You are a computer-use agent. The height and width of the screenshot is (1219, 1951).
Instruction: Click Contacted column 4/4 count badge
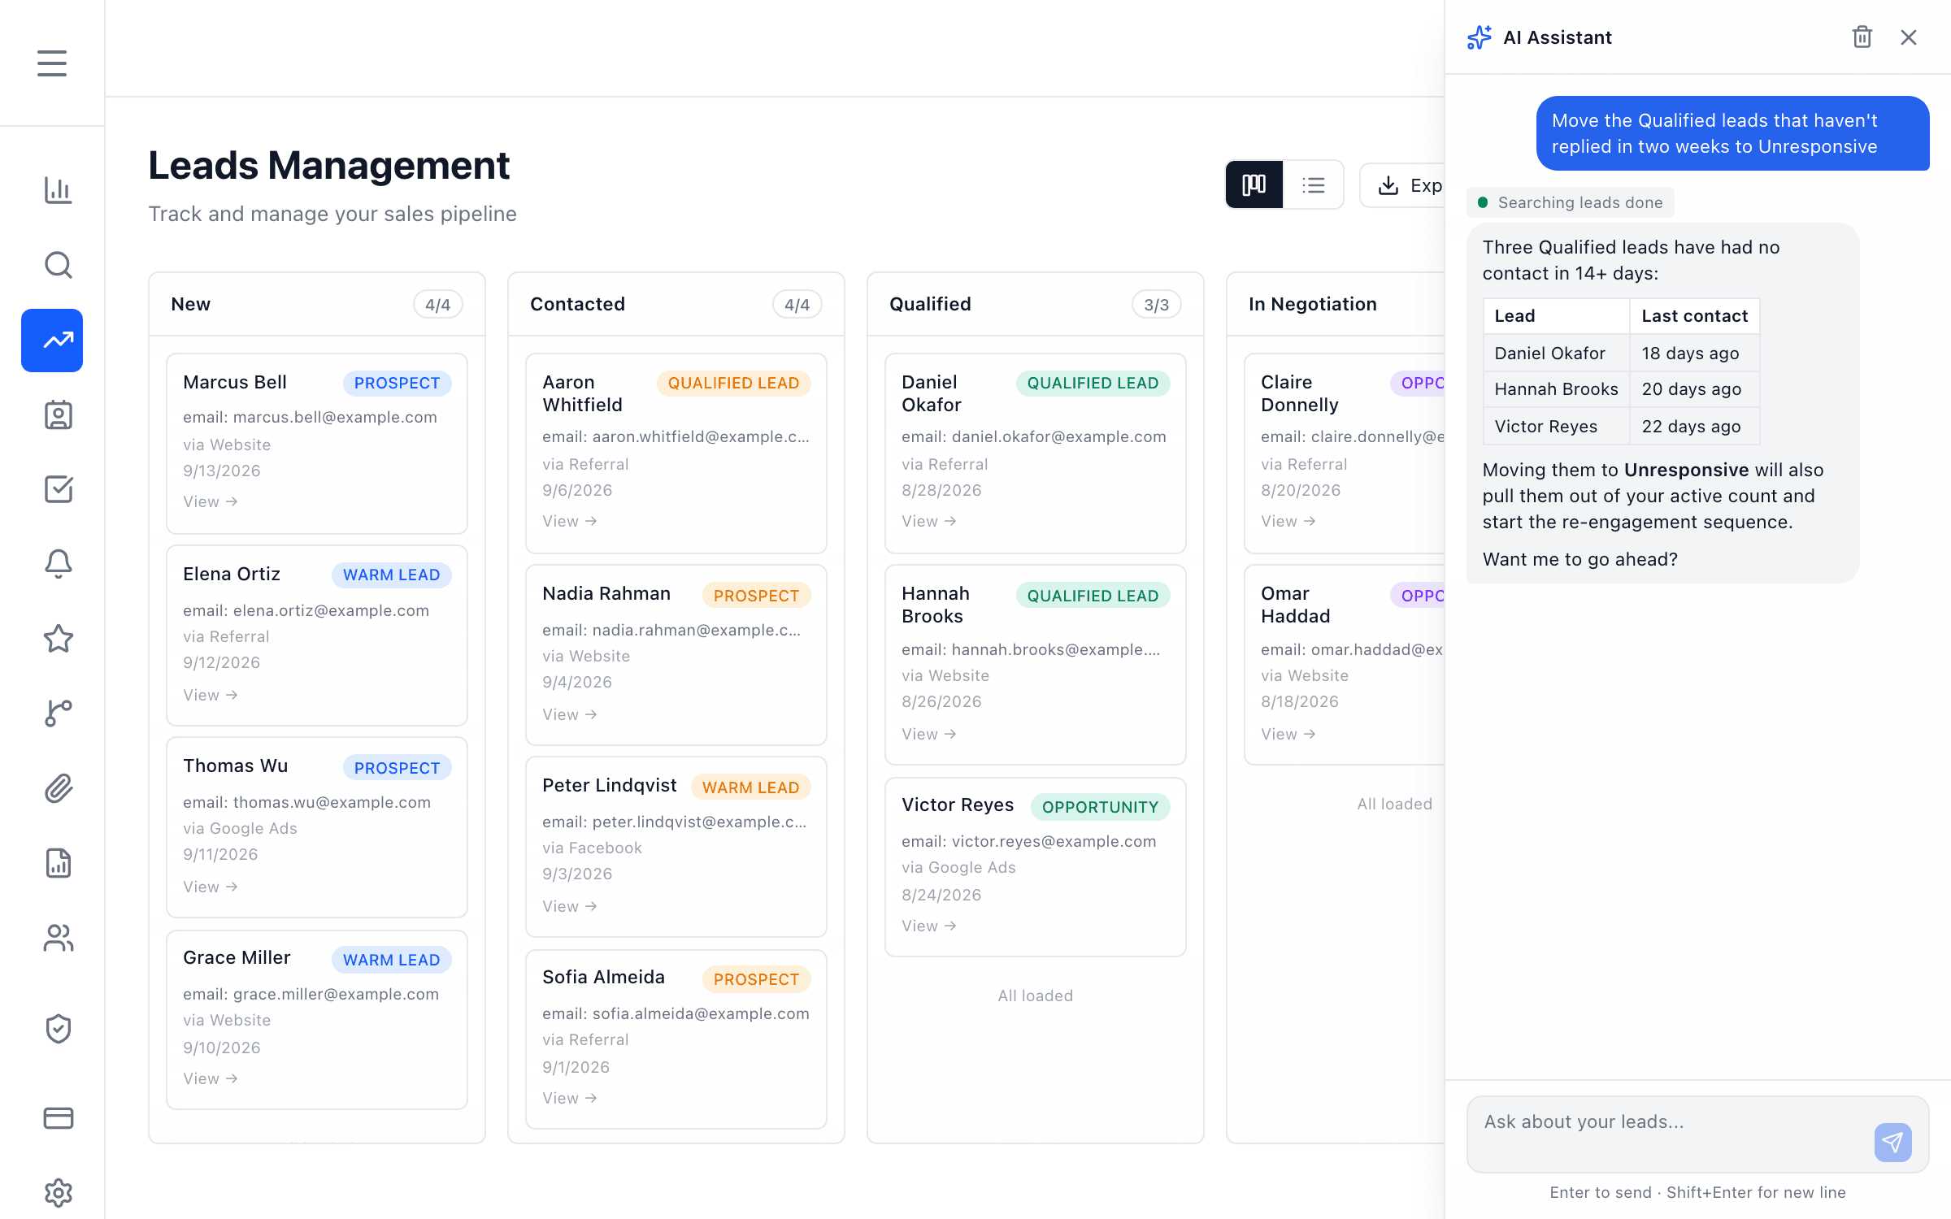pos(797,305)
